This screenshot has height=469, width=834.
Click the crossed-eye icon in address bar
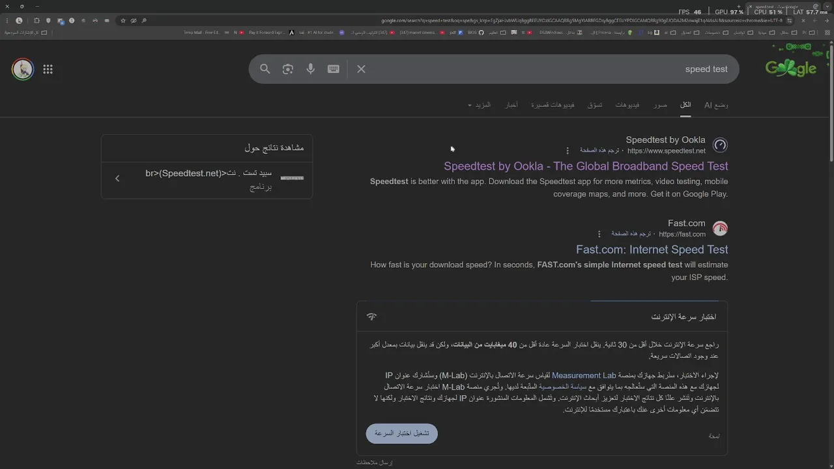point(134,21)
